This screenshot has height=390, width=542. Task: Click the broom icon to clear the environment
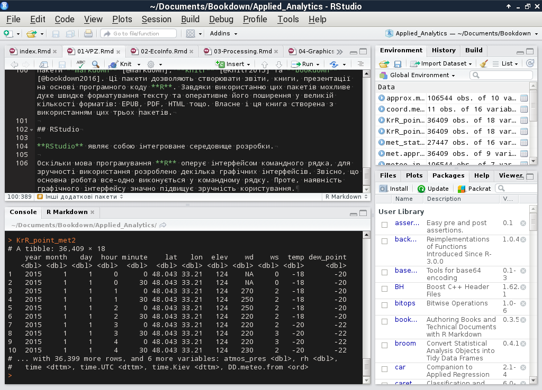(483, 63)
